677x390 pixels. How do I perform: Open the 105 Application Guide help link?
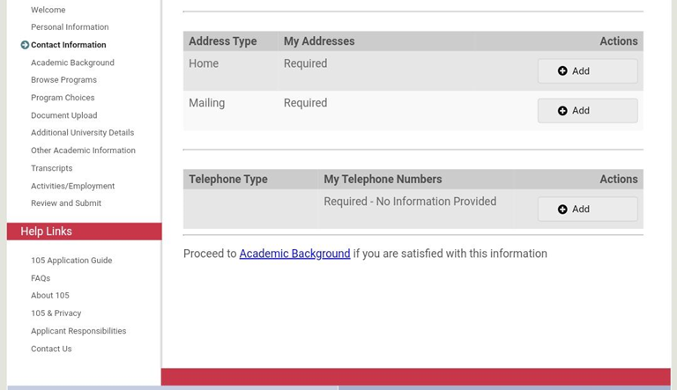71,261
